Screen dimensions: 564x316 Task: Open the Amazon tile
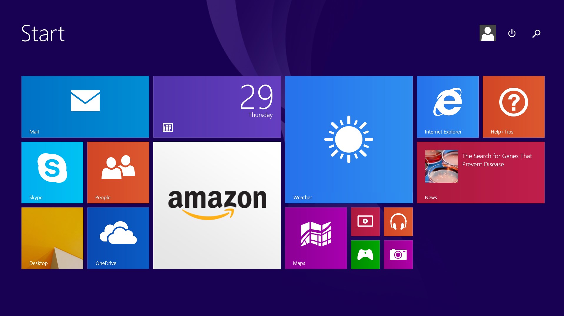point(217,205)
